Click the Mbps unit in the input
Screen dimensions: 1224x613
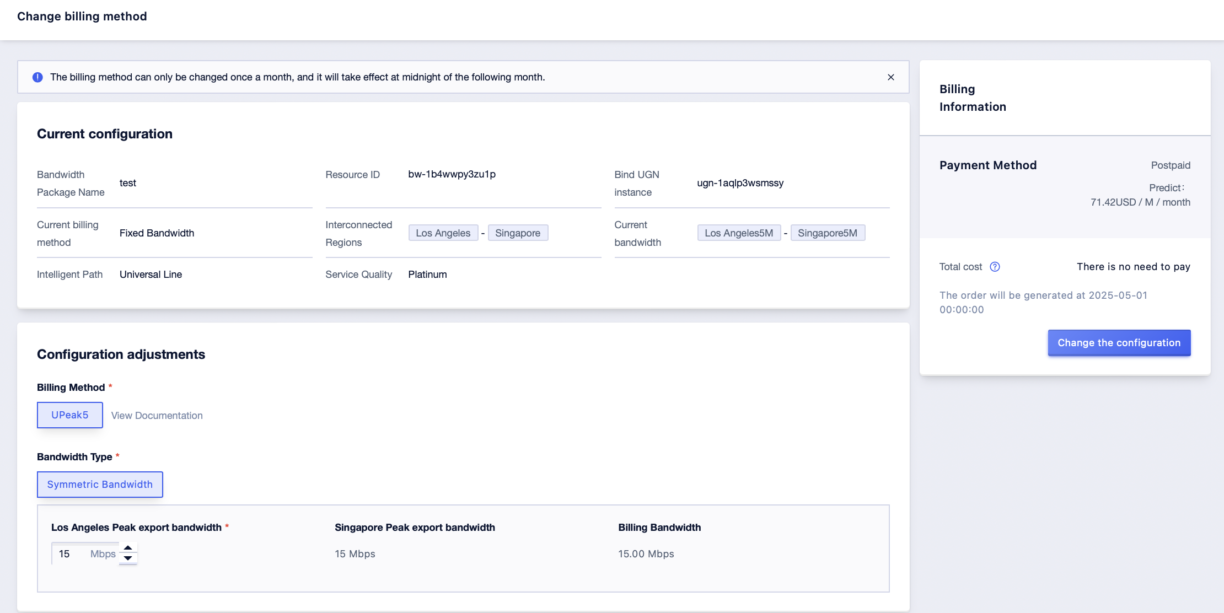(x=103, y=554)
